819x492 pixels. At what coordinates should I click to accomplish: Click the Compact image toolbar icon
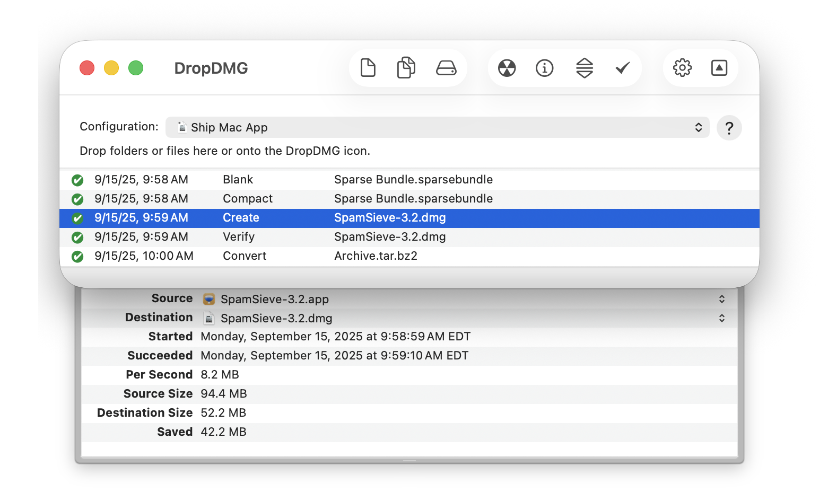[584, 68]
